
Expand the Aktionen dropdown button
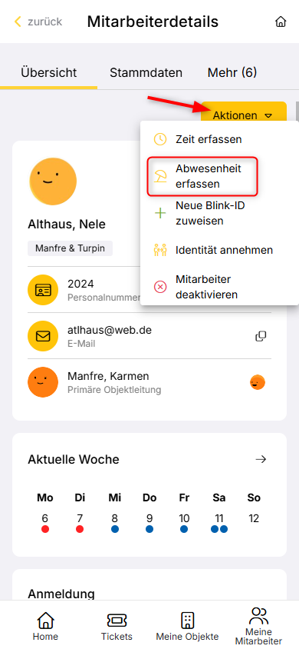click(244, 115)
